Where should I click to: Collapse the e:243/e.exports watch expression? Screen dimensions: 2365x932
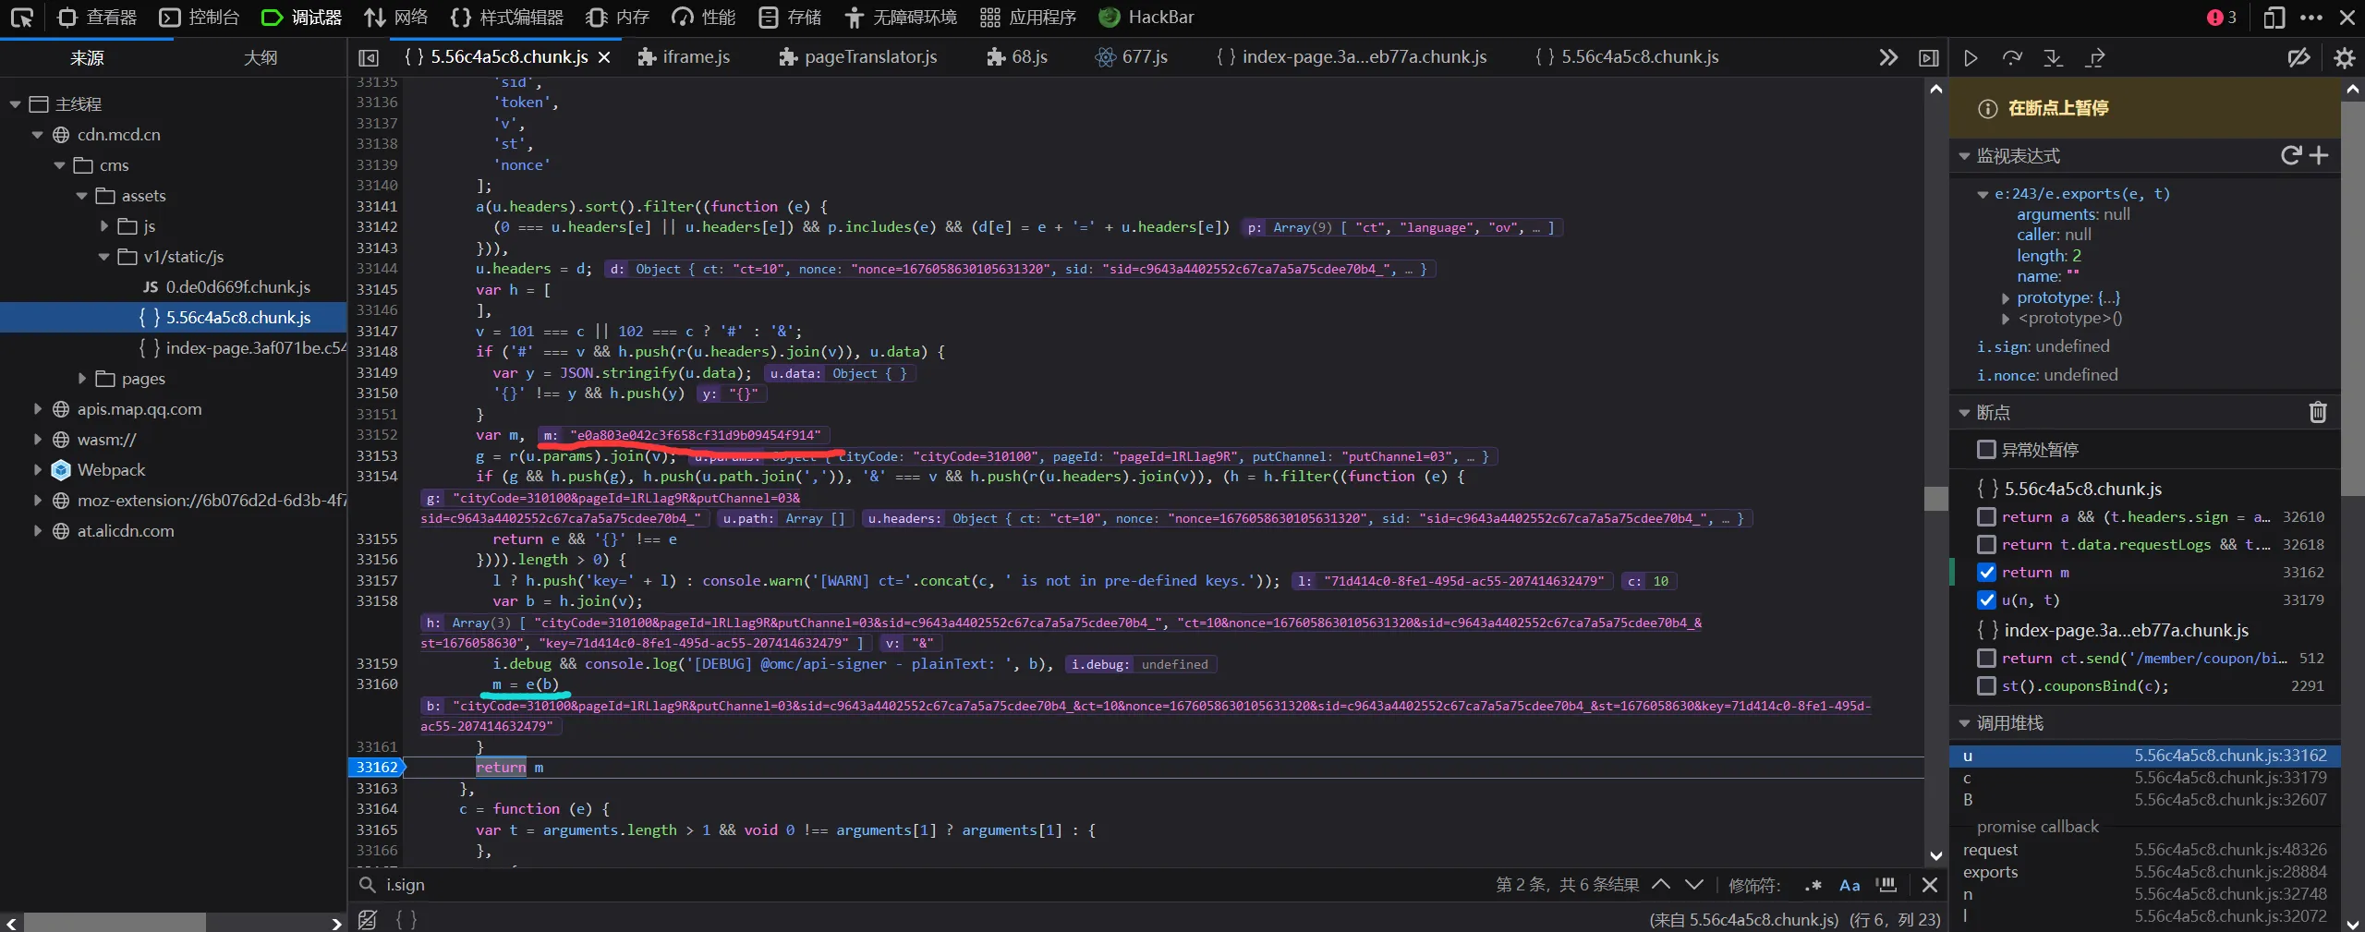[1983, 194]
